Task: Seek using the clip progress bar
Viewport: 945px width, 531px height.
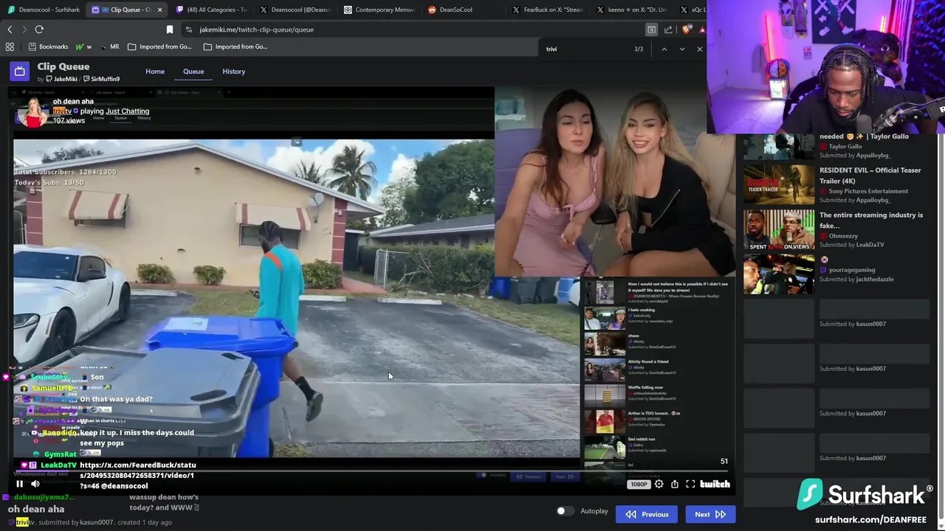Action: (373, 471)
